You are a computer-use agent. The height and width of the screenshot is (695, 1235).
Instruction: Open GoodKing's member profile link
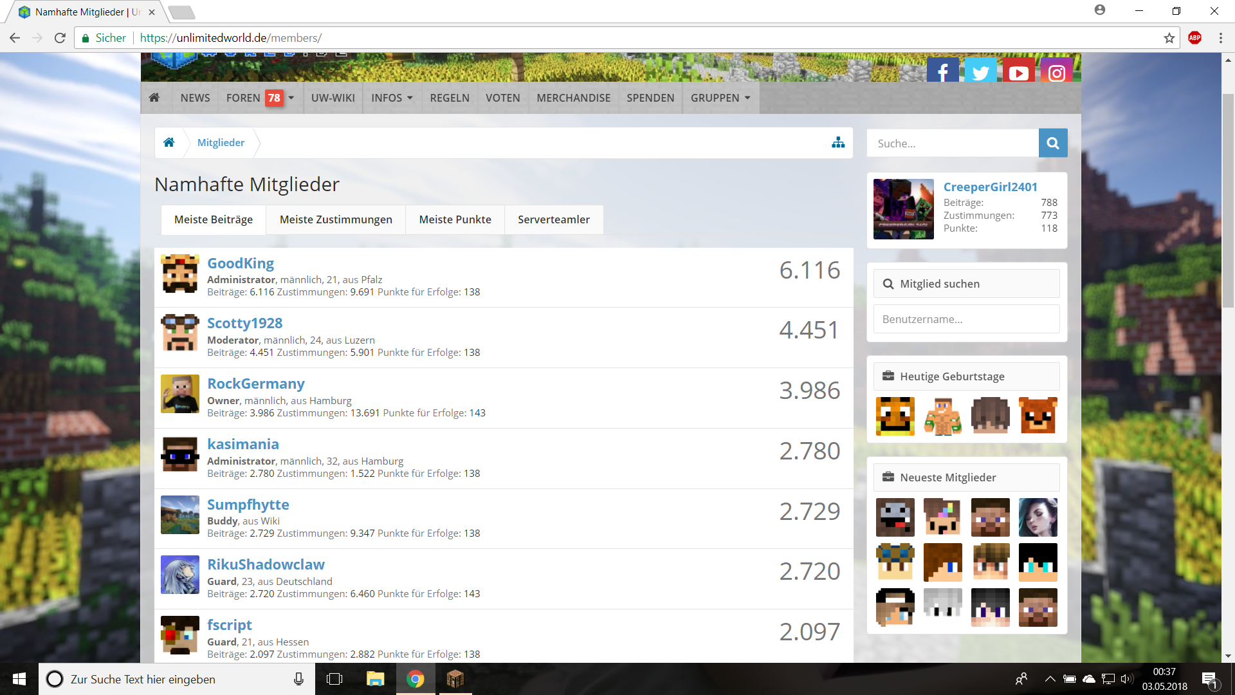click(x=241, y=263)
